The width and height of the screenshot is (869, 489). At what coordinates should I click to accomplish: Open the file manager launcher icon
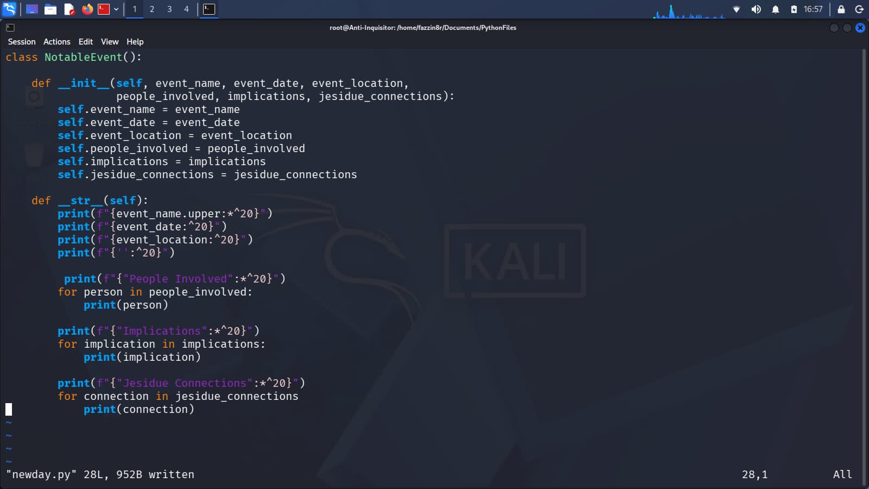coord(51,9)
